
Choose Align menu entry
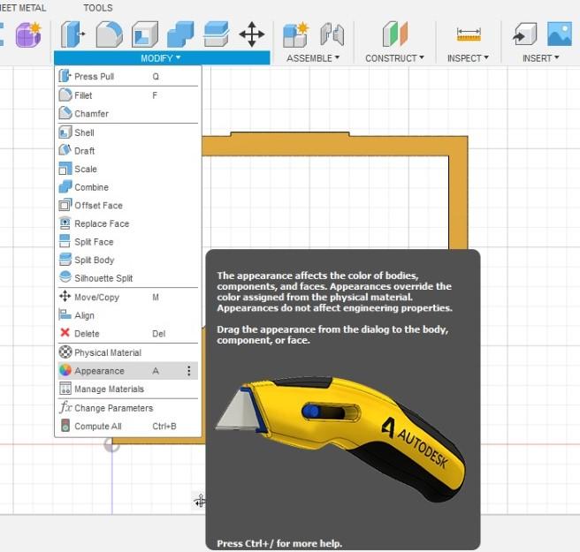(127, 315)
